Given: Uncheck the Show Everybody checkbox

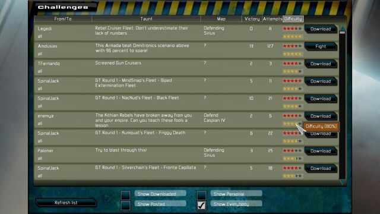Looking at the screenshot, I should pyautogui.click(x=201, y=205).
